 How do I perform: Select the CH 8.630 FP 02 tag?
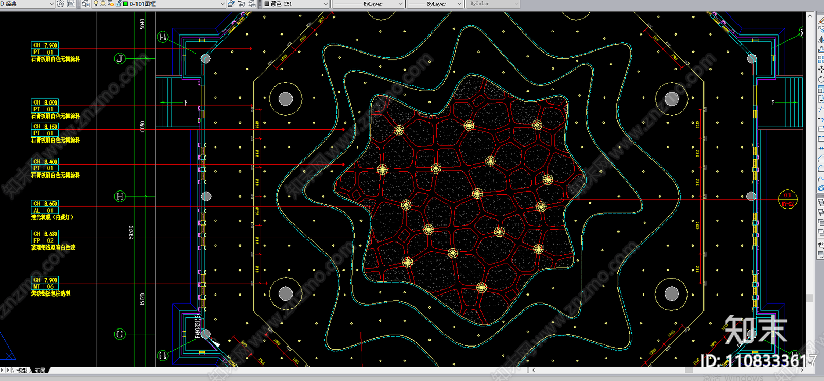[45, 237]
